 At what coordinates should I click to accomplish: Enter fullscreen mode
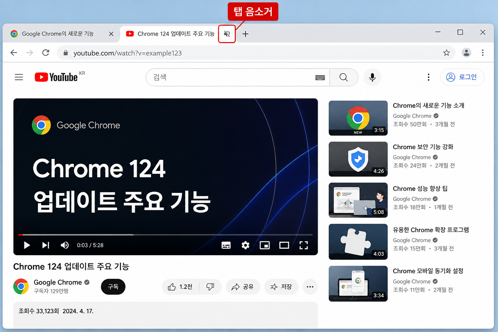303,245
